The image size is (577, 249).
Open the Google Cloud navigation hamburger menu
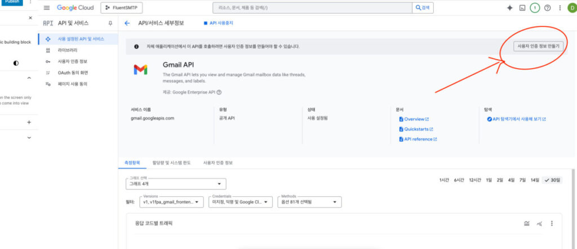point(46,8)
